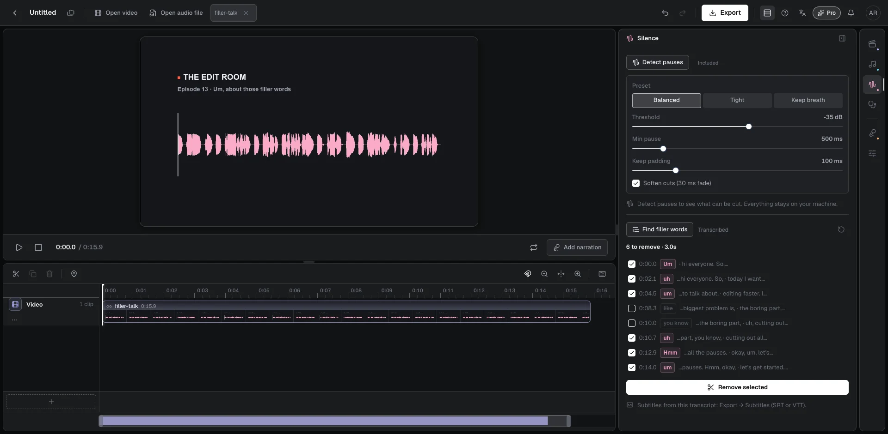Uncheck the 0:12.9 Hmm filler word
This screenshot has height=434, width=888.
pos(632,353)
